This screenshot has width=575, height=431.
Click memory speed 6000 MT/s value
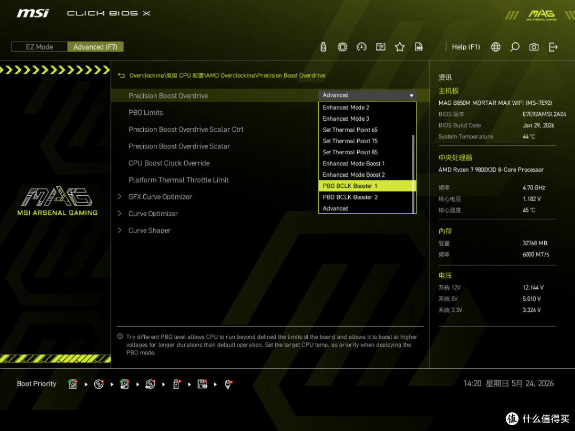(536, 254)
